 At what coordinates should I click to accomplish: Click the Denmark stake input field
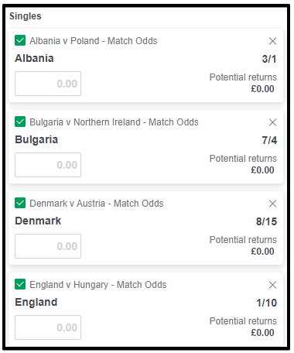click(x=48, y=246)
